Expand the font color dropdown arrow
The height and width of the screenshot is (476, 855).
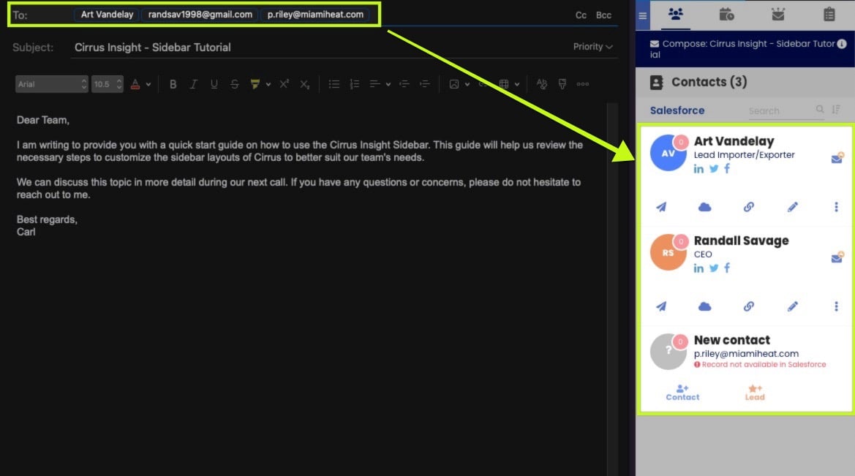coord(148,85)
